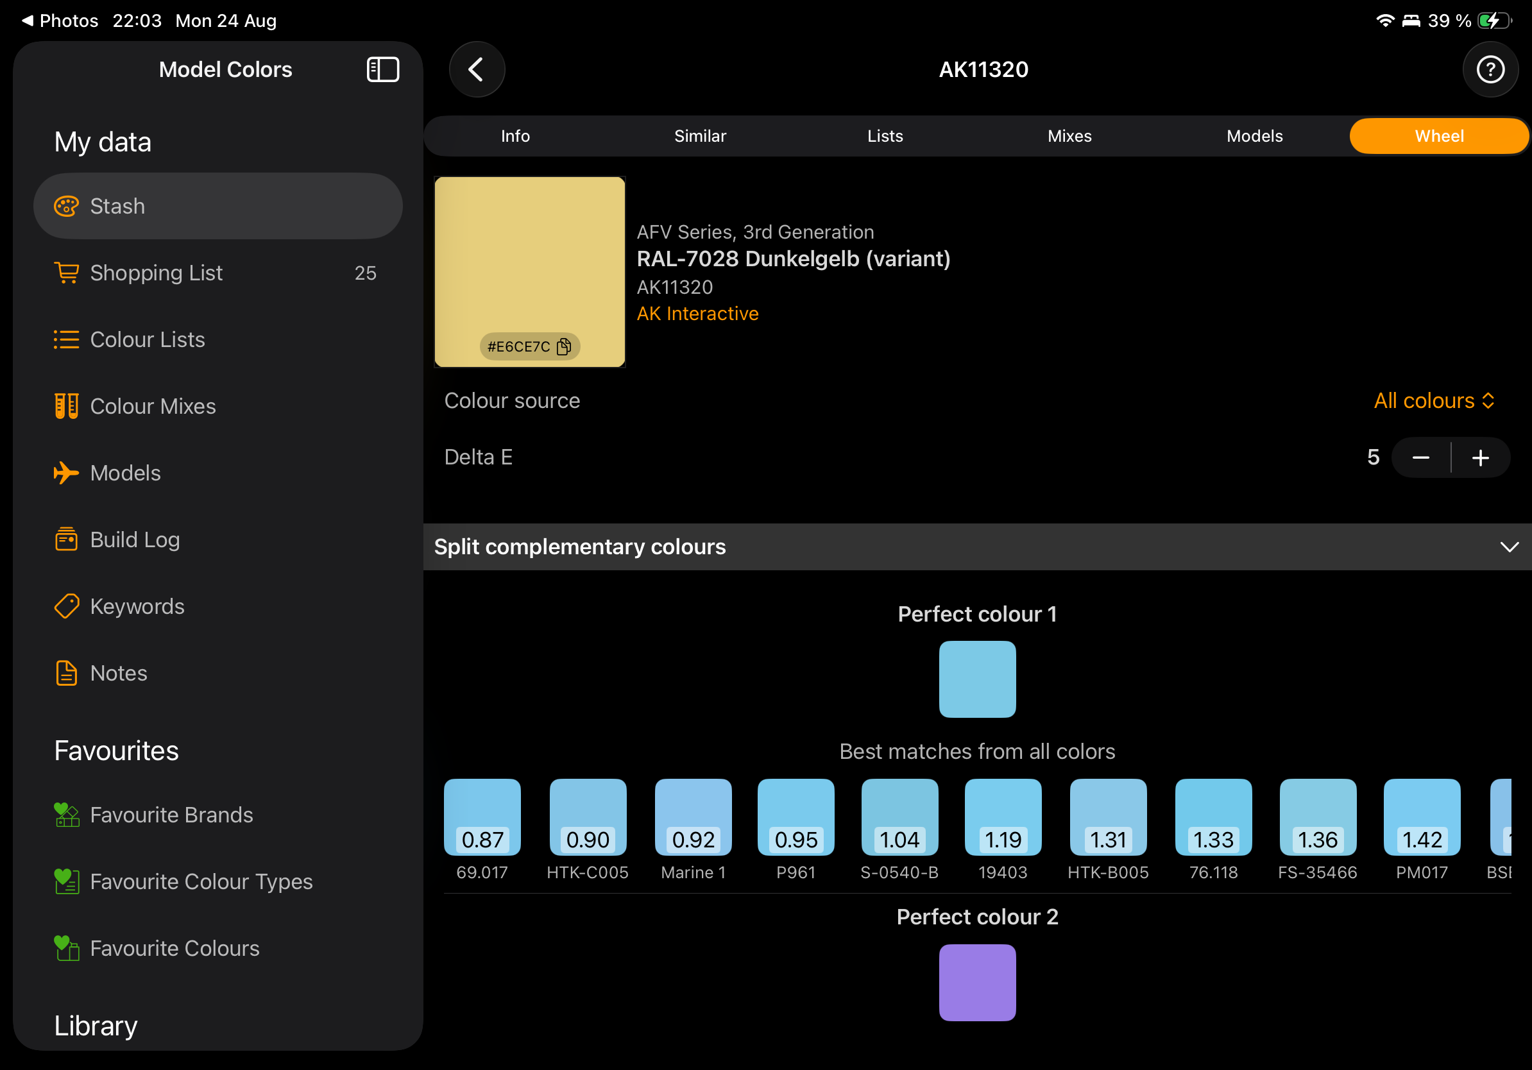Click the Model Colors sidebar title

click(226, 69)
